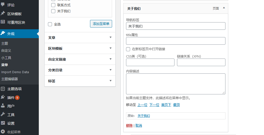
Task: Check the 联系方式 page checkbox
Action: click(53, 5)
